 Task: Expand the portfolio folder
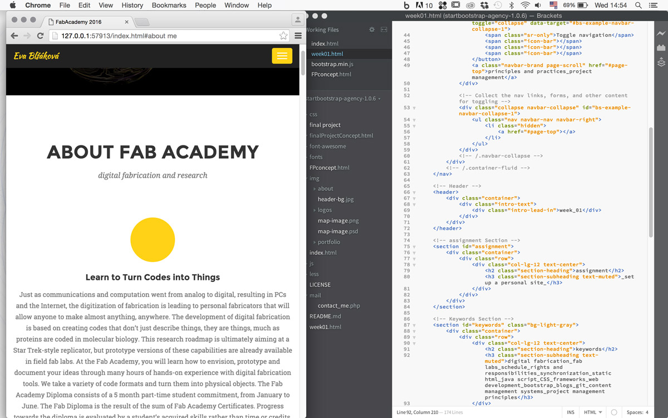[x=327, y=242]
